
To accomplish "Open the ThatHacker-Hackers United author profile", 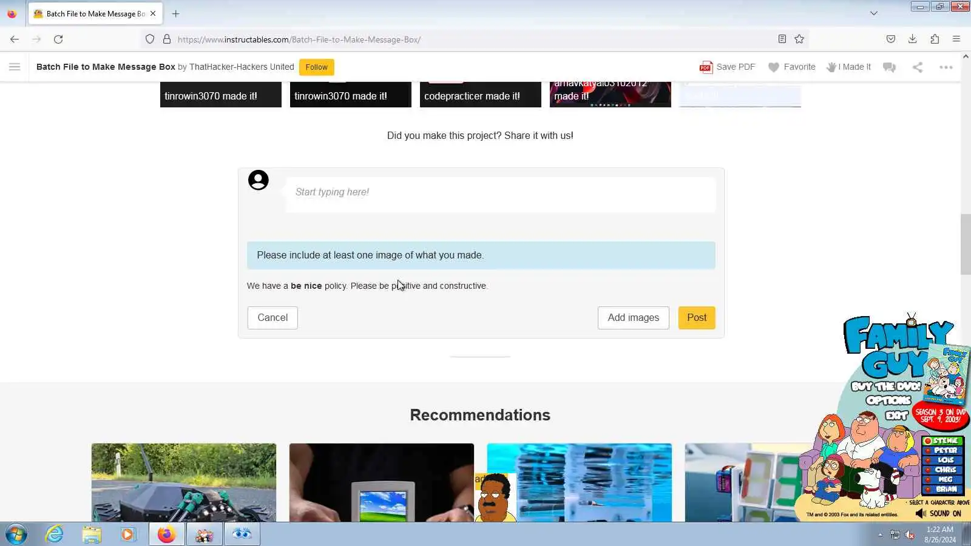I will click(242, 67).
